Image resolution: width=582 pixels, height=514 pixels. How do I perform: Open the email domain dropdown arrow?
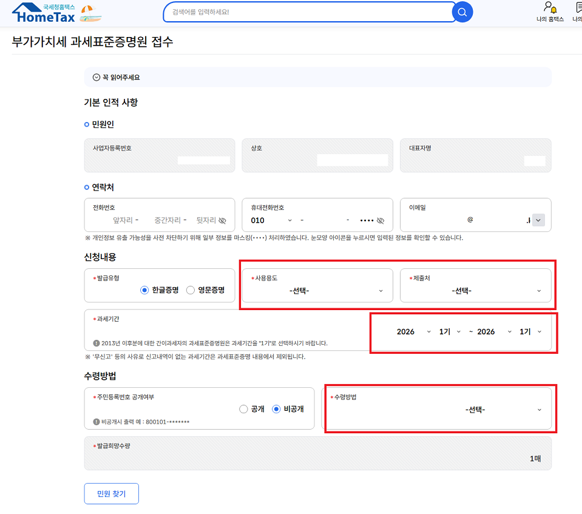click(538, 220)
